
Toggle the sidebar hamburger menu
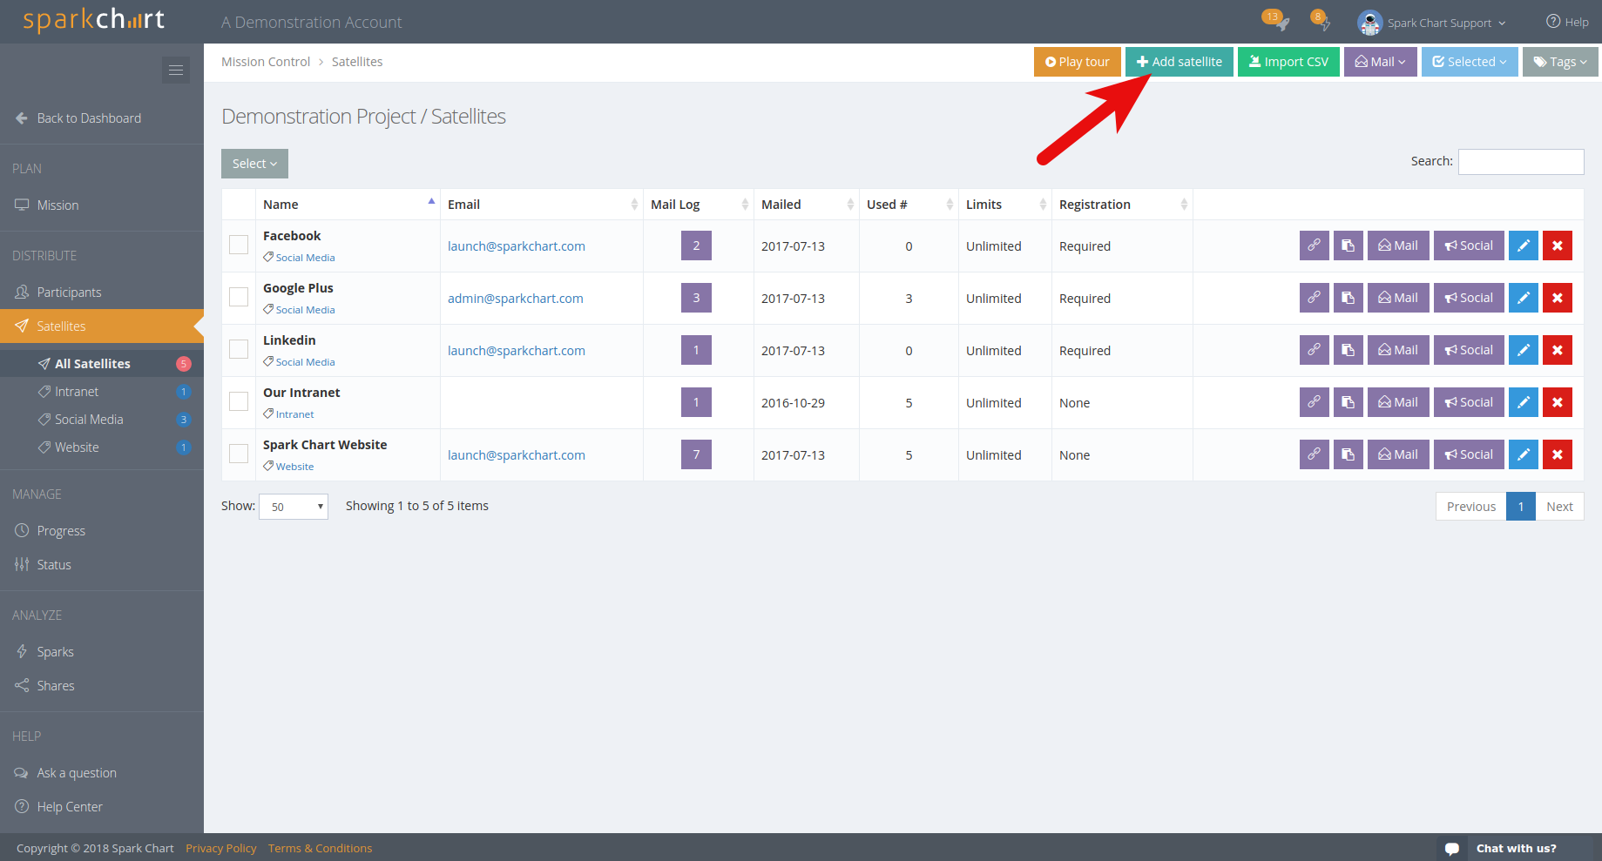click(x=176, y=71)
